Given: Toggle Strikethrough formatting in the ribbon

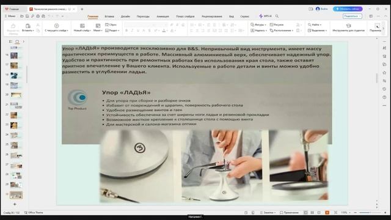Looking at the screenshot, I should coord(149,31).
